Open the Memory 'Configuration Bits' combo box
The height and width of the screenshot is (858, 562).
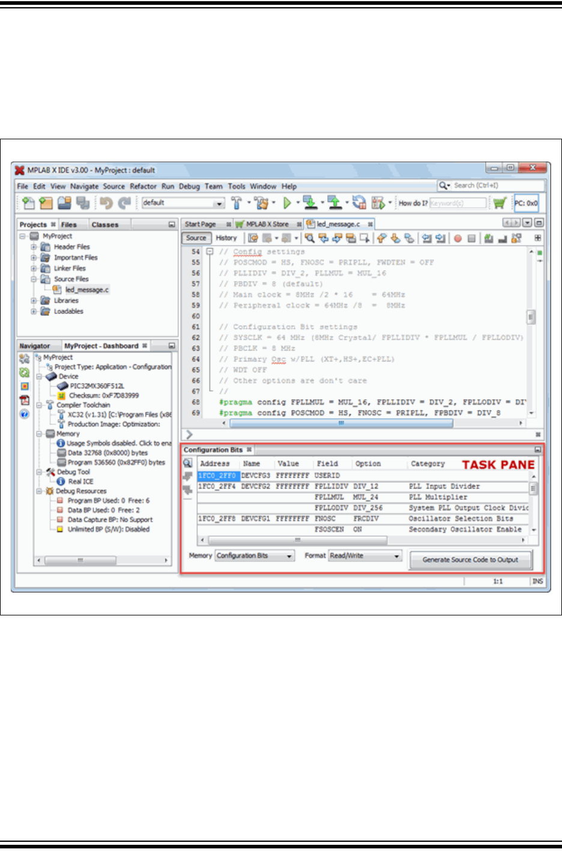255,556
